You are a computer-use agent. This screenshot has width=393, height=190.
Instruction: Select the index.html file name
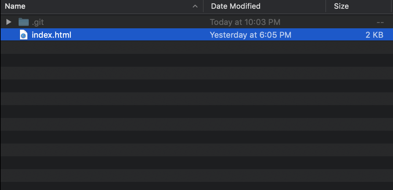tap(51, 35)
